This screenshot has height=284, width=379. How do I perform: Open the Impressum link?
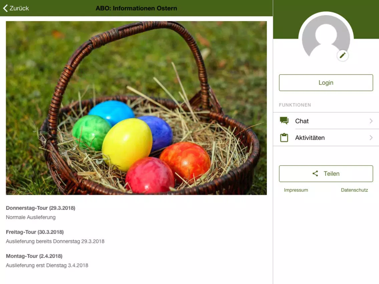(x=296, y=190)
